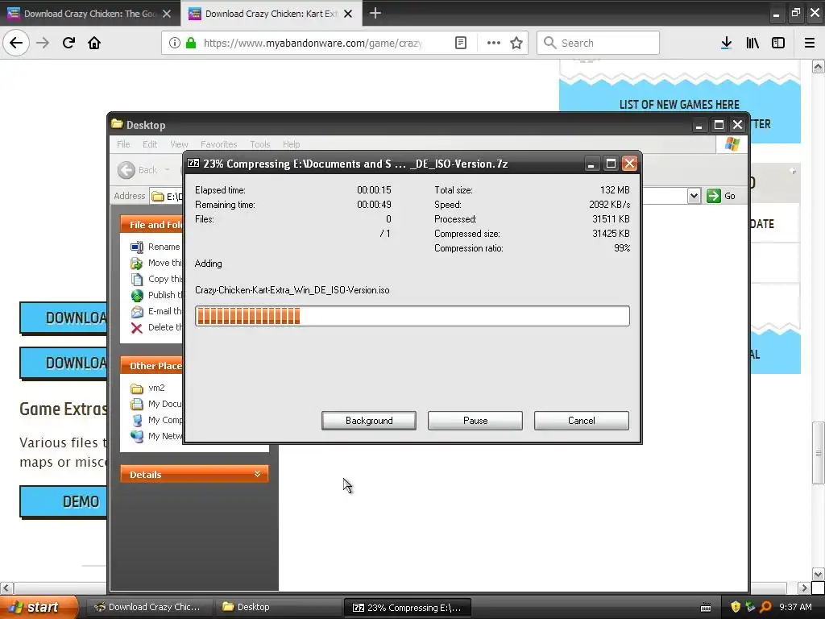
Task: Click the Firefox forward arrow button
Action: [43, 43]
